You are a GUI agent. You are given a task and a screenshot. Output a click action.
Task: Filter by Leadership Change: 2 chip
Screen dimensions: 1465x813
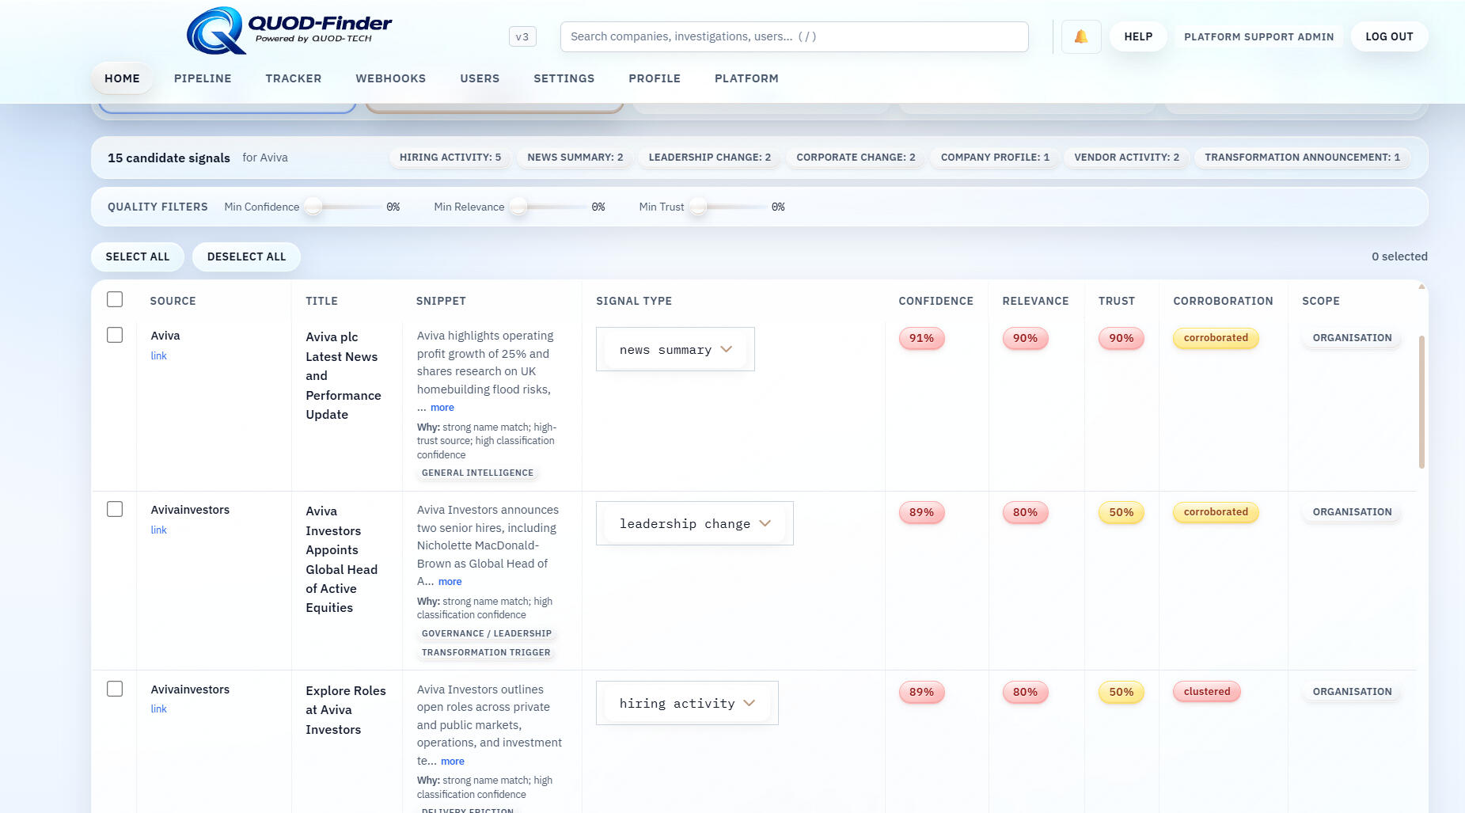point(710,158)
